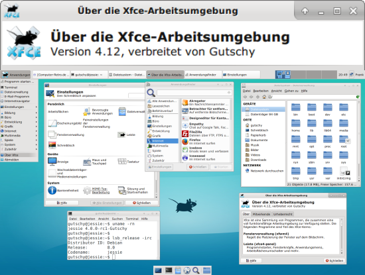Select the initrd.img file icon

344,171
